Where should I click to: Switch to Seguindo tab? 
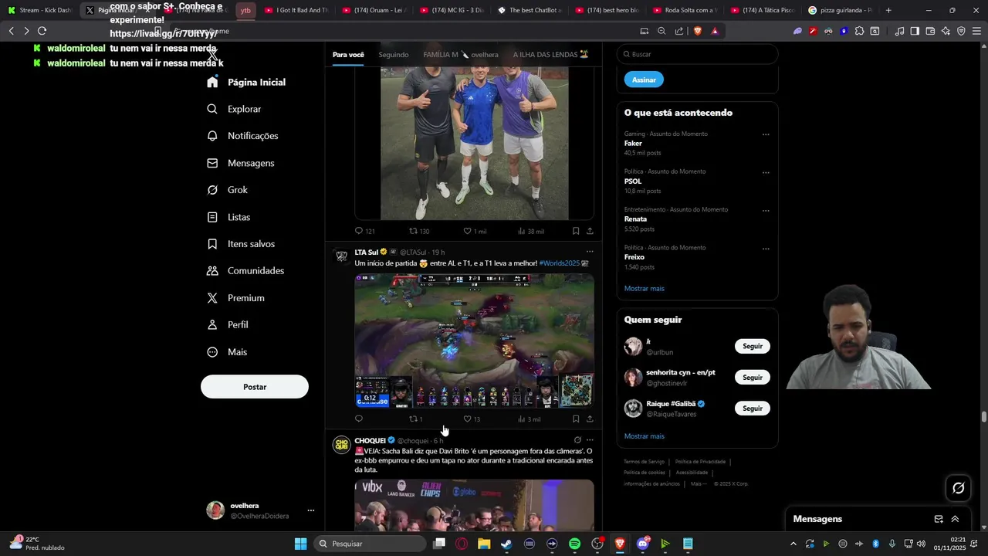(x=394, y=55)
